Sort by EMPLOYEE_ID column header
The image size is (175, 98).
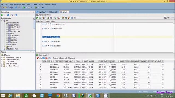[x=48, y=61]
